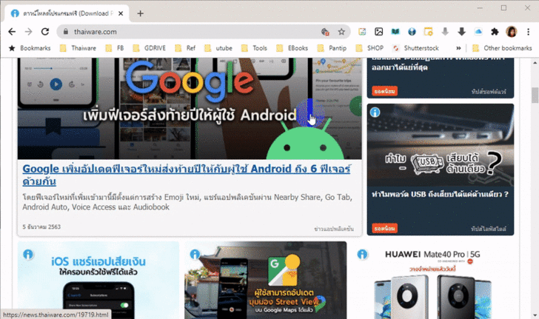Open a new tab with plus button
This screenshot has width=539, height=319.
[x=140, y=13]
